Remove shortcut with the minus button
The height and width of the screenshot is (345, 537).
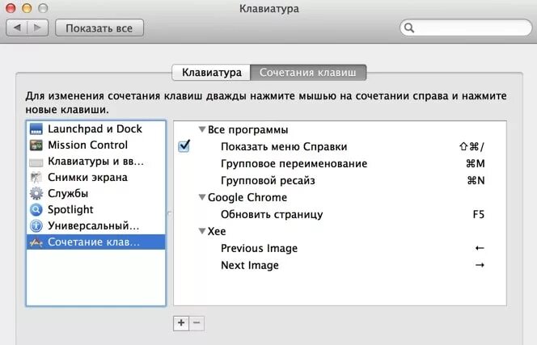click(197, 322)
